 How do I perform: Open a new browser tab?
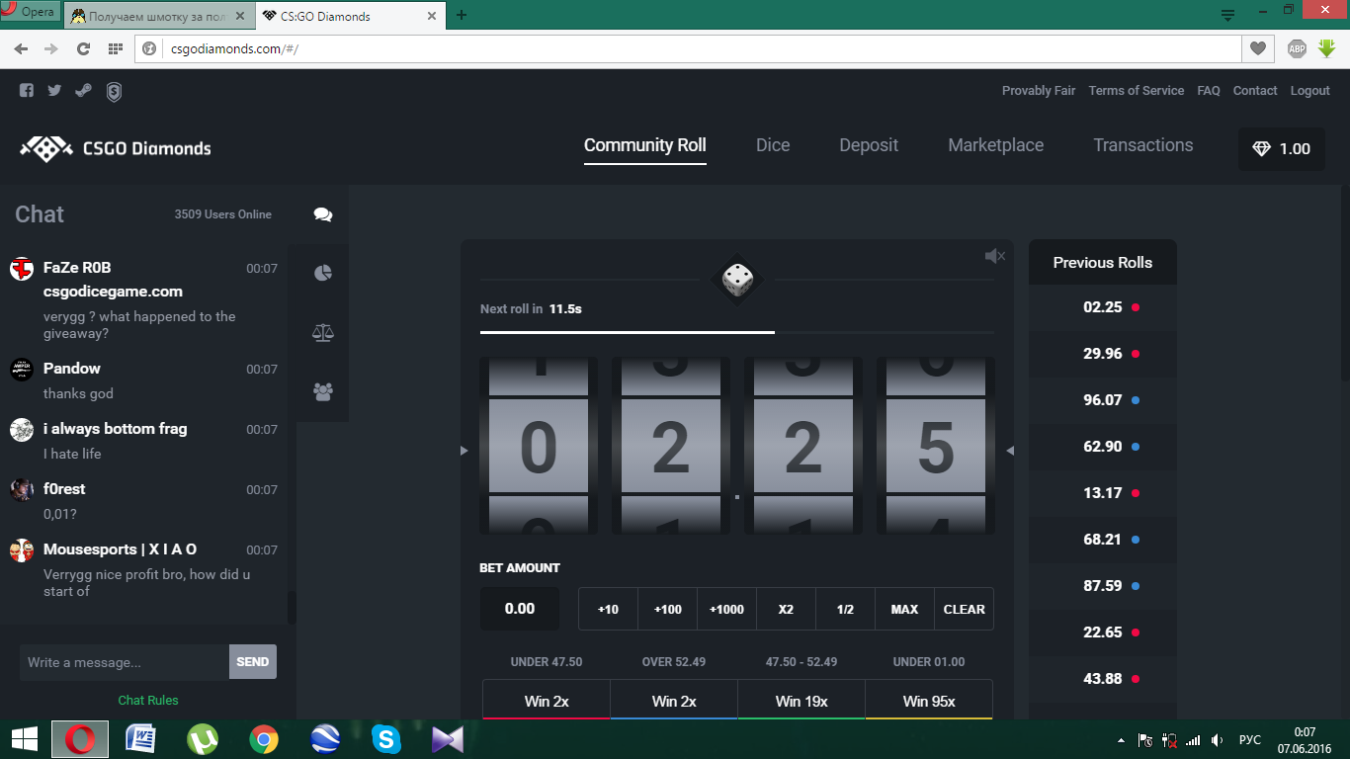pyautogui.click(x=462, y=15)
